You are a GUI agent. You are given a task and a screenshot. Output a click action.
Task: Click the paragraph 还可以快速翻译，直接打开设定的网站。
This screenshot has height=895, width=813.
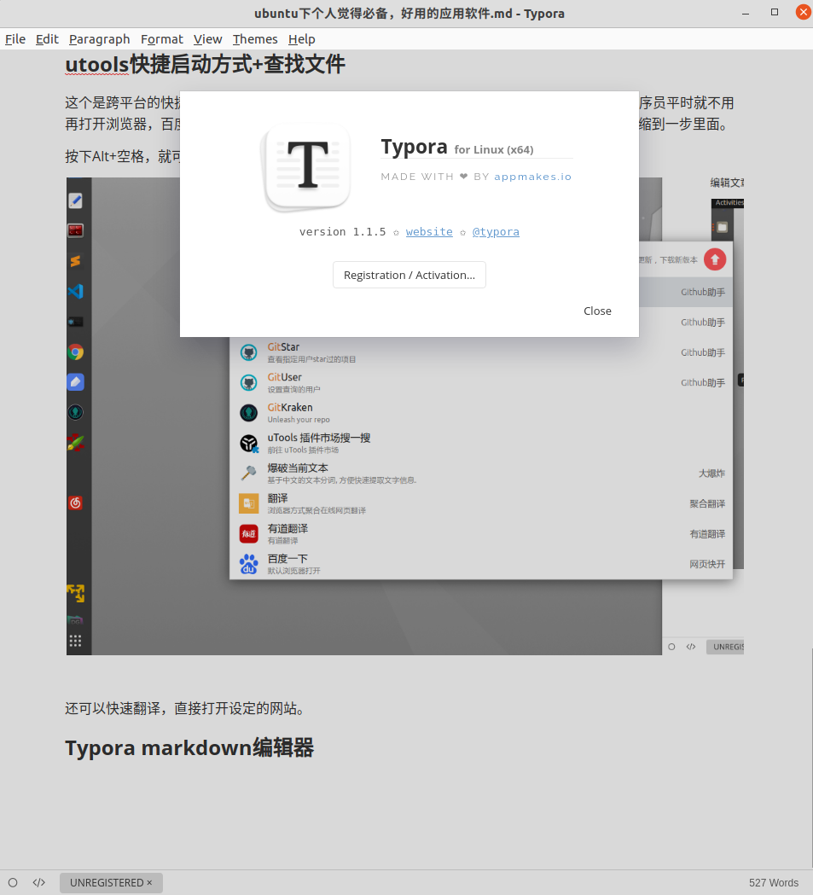pyautogui.click(x=187, y=708)
